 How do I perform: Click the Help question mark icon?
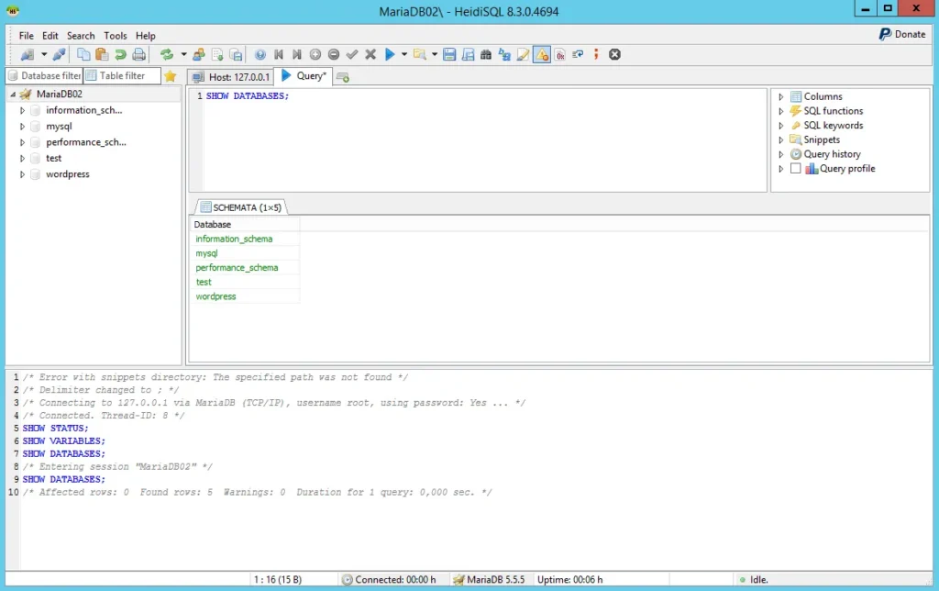pos(260,55)
